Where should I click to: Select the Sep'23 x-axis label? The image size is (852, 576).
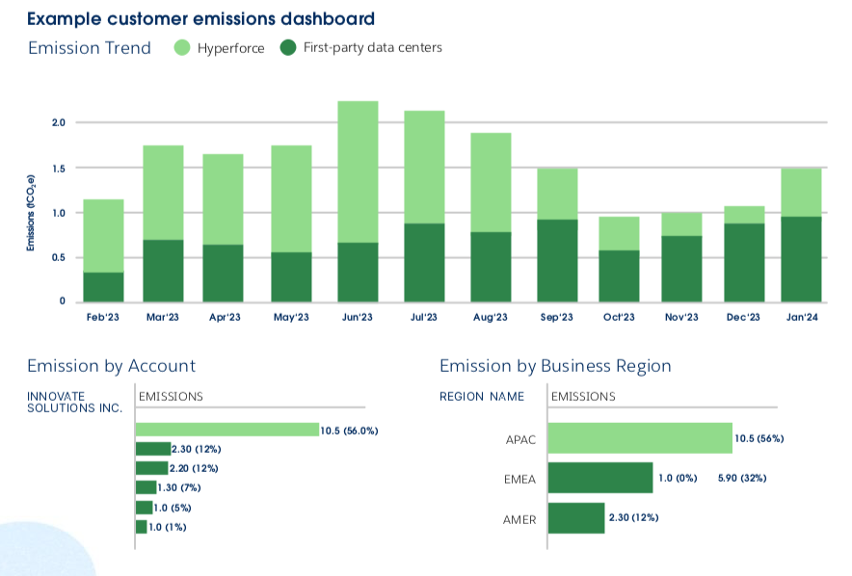pos(557,317)
